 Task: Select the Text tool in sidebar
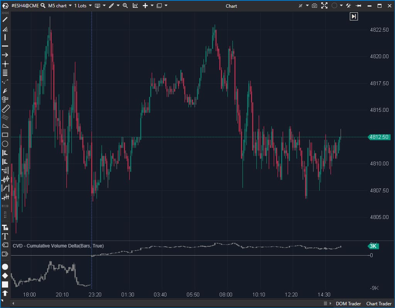(5, 236)
